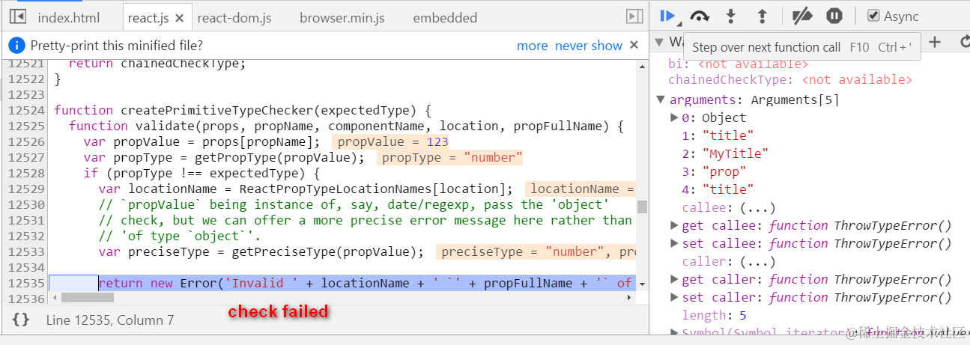The width and height of the screenshot is (970, 345).
Task: Toggle pause on exceptions
Action: coord(834,16)
